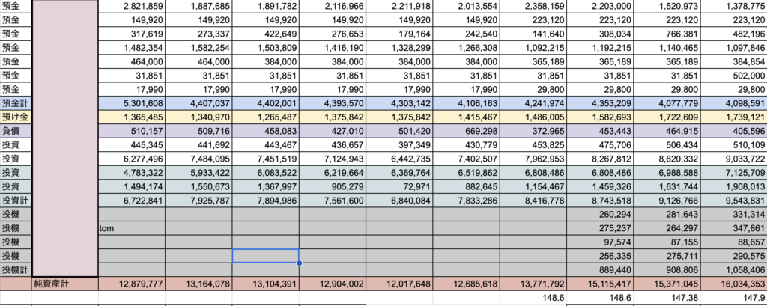
Task: Click the blue-outlined selected empty cell
Action: [x=265, y=256]
